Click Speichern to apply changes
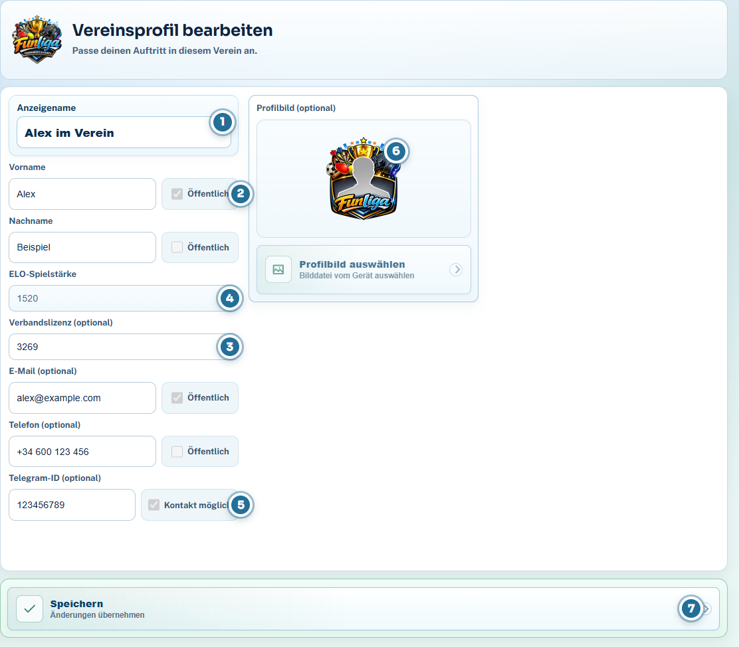The width and height of the screenshot is (739, 647). coord(364,609)
